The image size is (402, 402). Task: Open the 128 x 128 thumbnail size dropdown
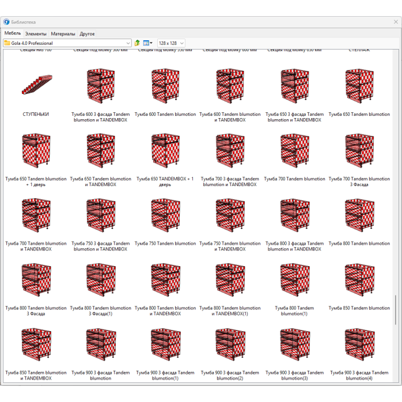point(171,43)
